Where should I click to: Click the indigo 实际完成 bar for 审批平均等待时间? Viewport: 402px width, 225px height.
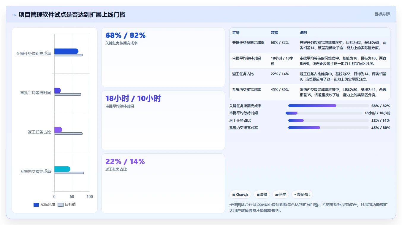(57, 91)
